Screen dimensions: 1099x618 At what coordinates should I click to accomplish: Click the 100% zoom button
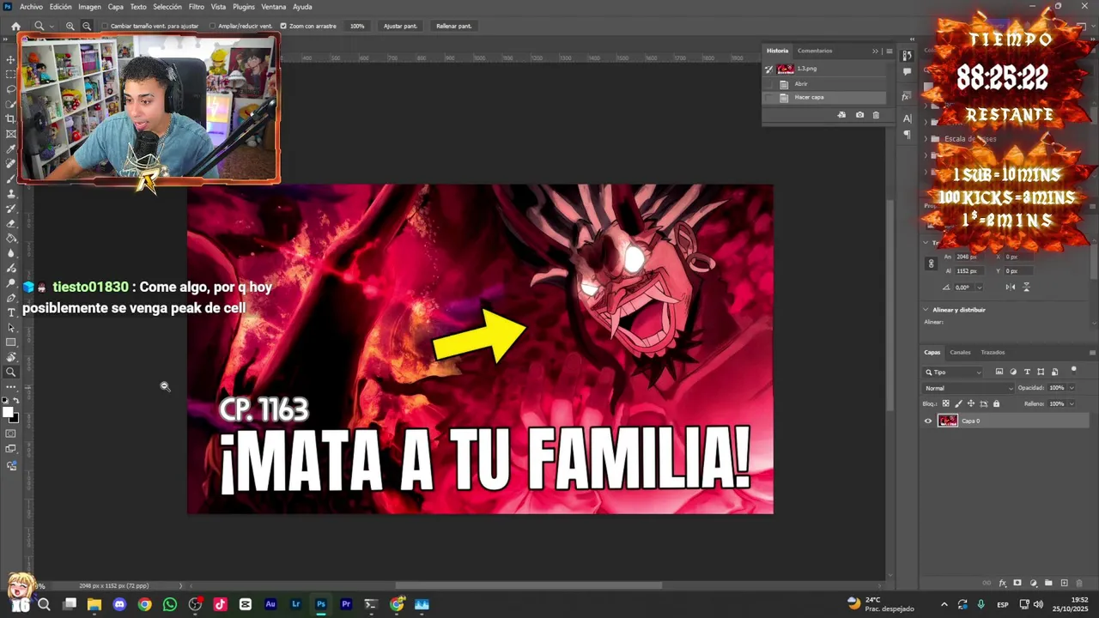pyautogui.click(x=357, y=26)
